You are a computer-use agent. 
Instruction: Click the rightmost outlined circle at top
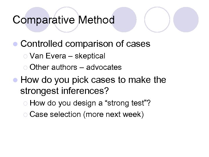[157, 19]
